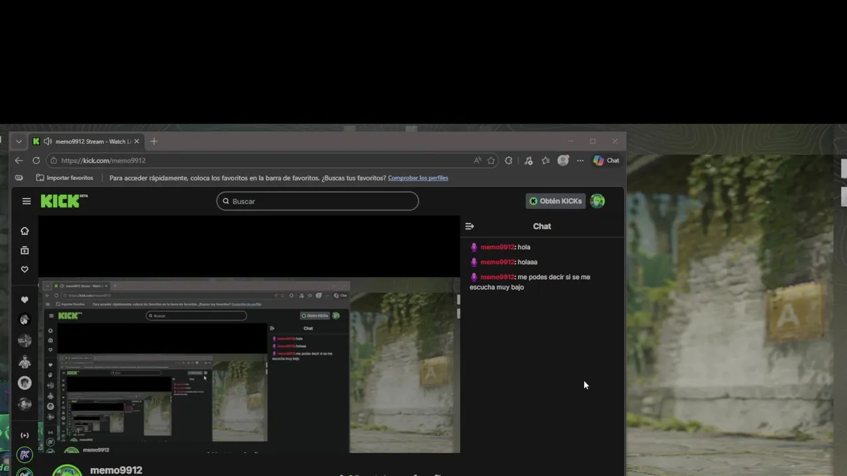847x476 pixels.
Task: Open the Importar favoritos link
Action: click(65, 178)
